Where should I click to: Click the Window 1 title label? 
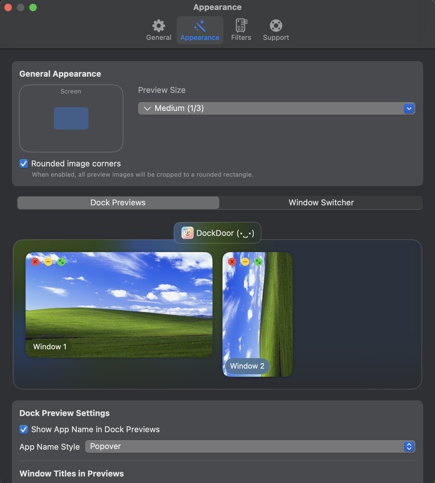point(50,347)
